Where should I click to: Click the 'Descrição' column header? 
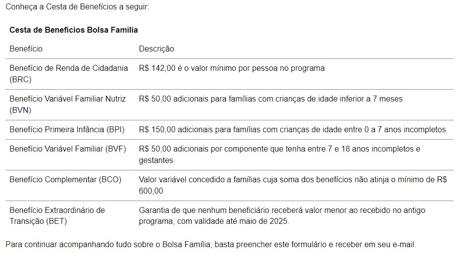[x=156, y=49]
